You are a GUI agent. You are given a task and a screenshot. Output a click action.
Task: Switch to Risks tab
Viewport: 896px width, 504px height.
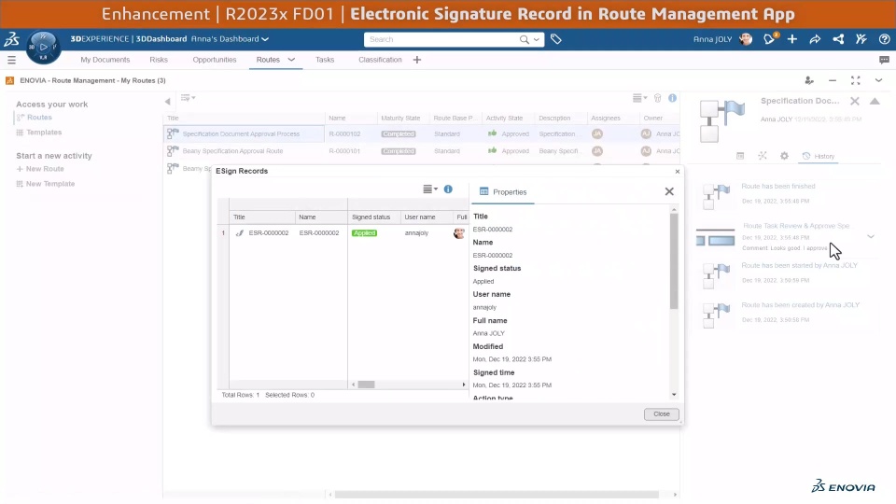[x=159, y=60]
